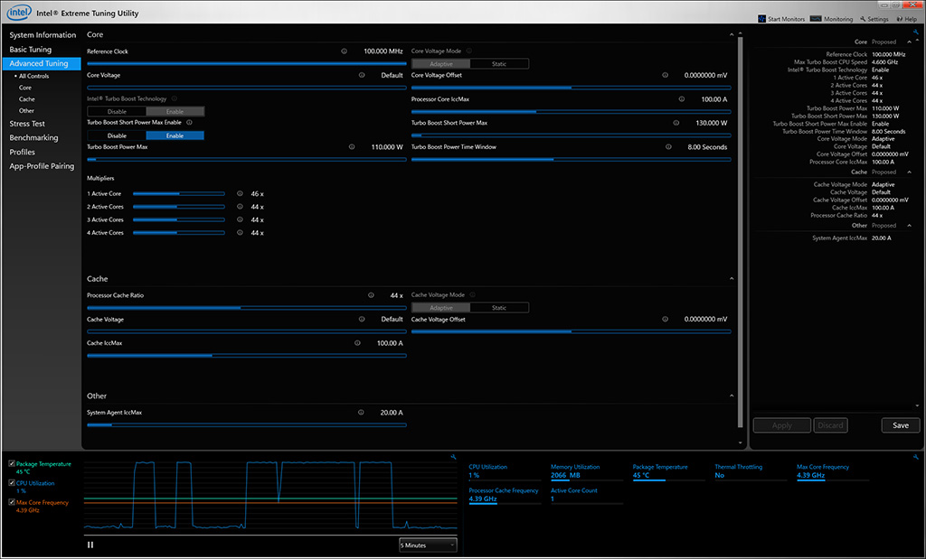Viewport: 926px width, 559px height.
Task: Click the Turbo Boost Power Max slider
Action: (246, 159)
